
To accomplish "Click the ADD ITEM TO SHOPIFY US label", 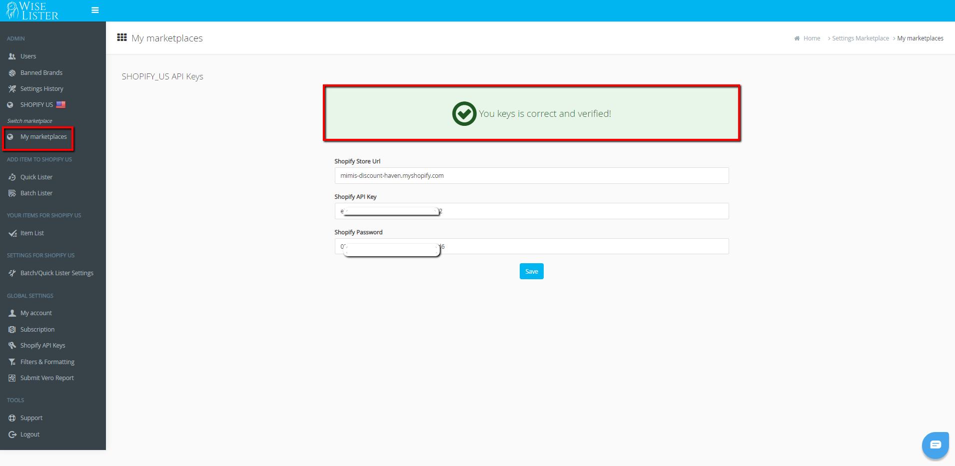I will point(39,159).
